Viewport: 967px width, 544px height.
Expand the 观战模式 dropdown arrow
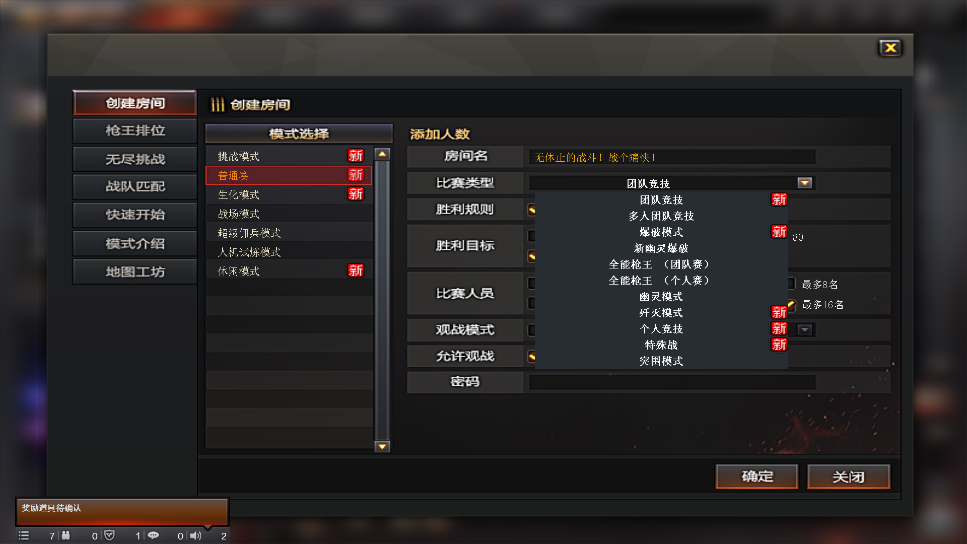805,330
